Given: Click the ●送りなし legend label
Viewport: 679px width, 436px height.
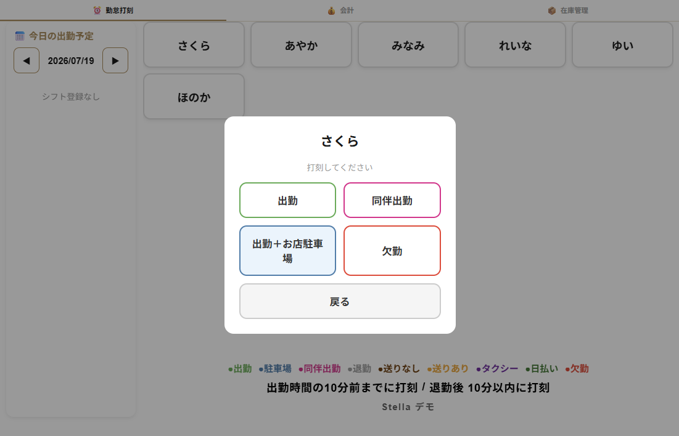Looking at the screenshot, I should [x=399, y=368].
